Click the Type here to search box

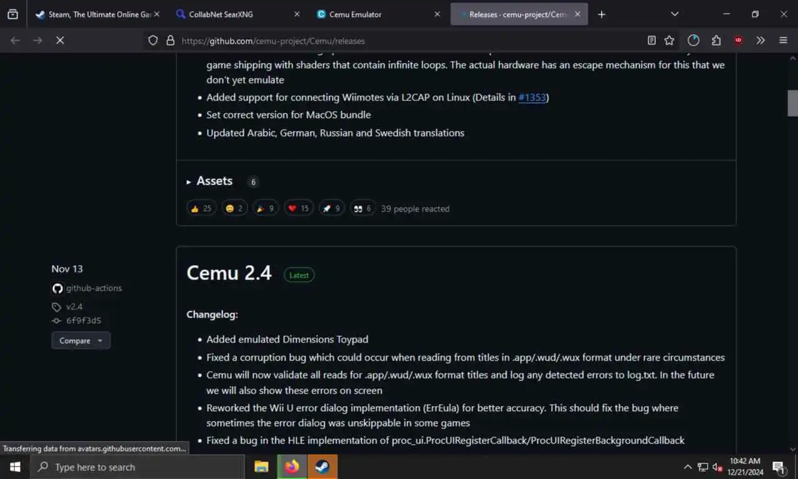(137, 467)
